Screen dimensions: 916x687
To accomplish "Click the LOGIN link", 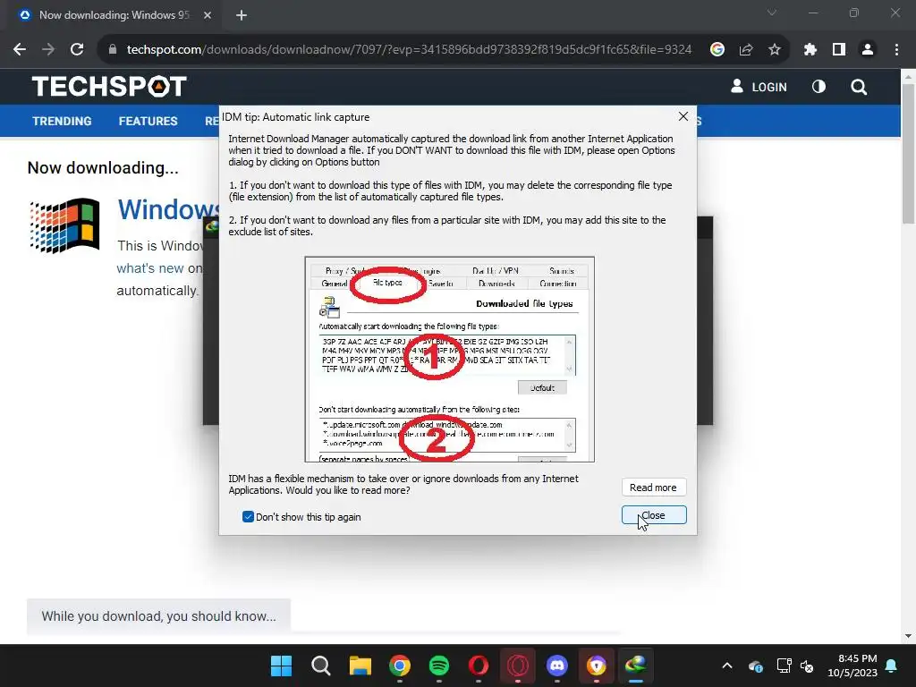I will 759,87.
